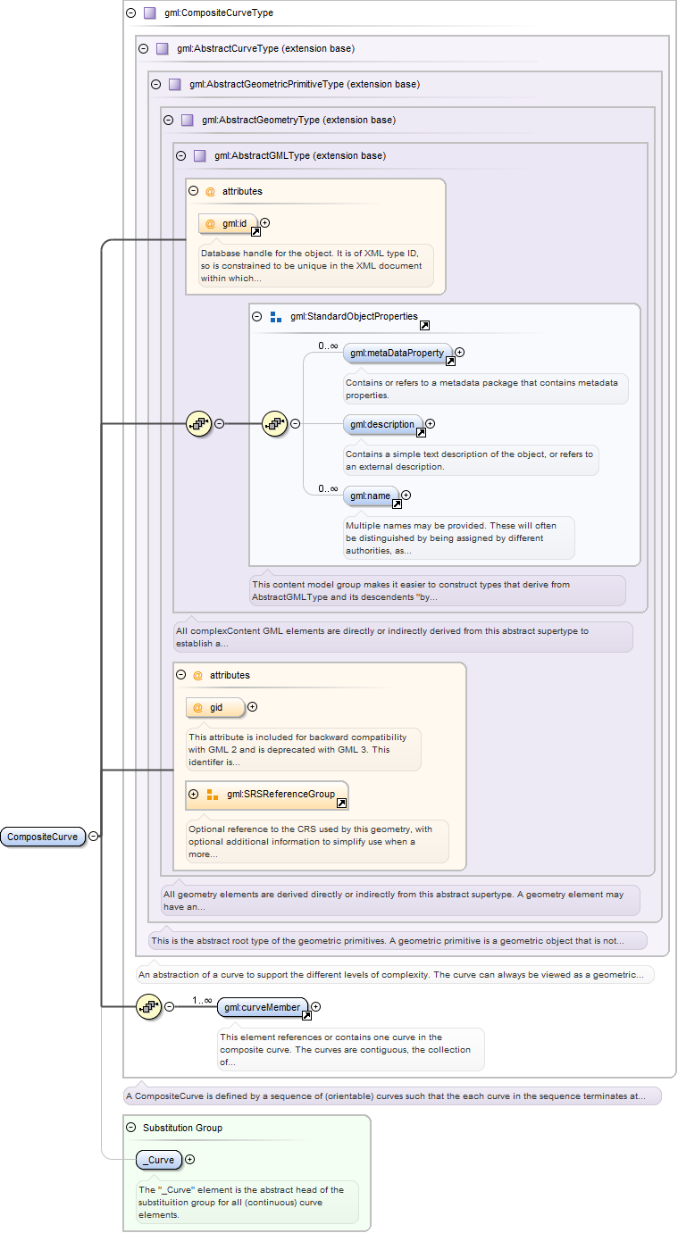Screen dimensions: 678x1233
Task: Collapse the inner sequence compositor in StandardObjectProperties
Action: pyautogui.click(x=296, y=424)
